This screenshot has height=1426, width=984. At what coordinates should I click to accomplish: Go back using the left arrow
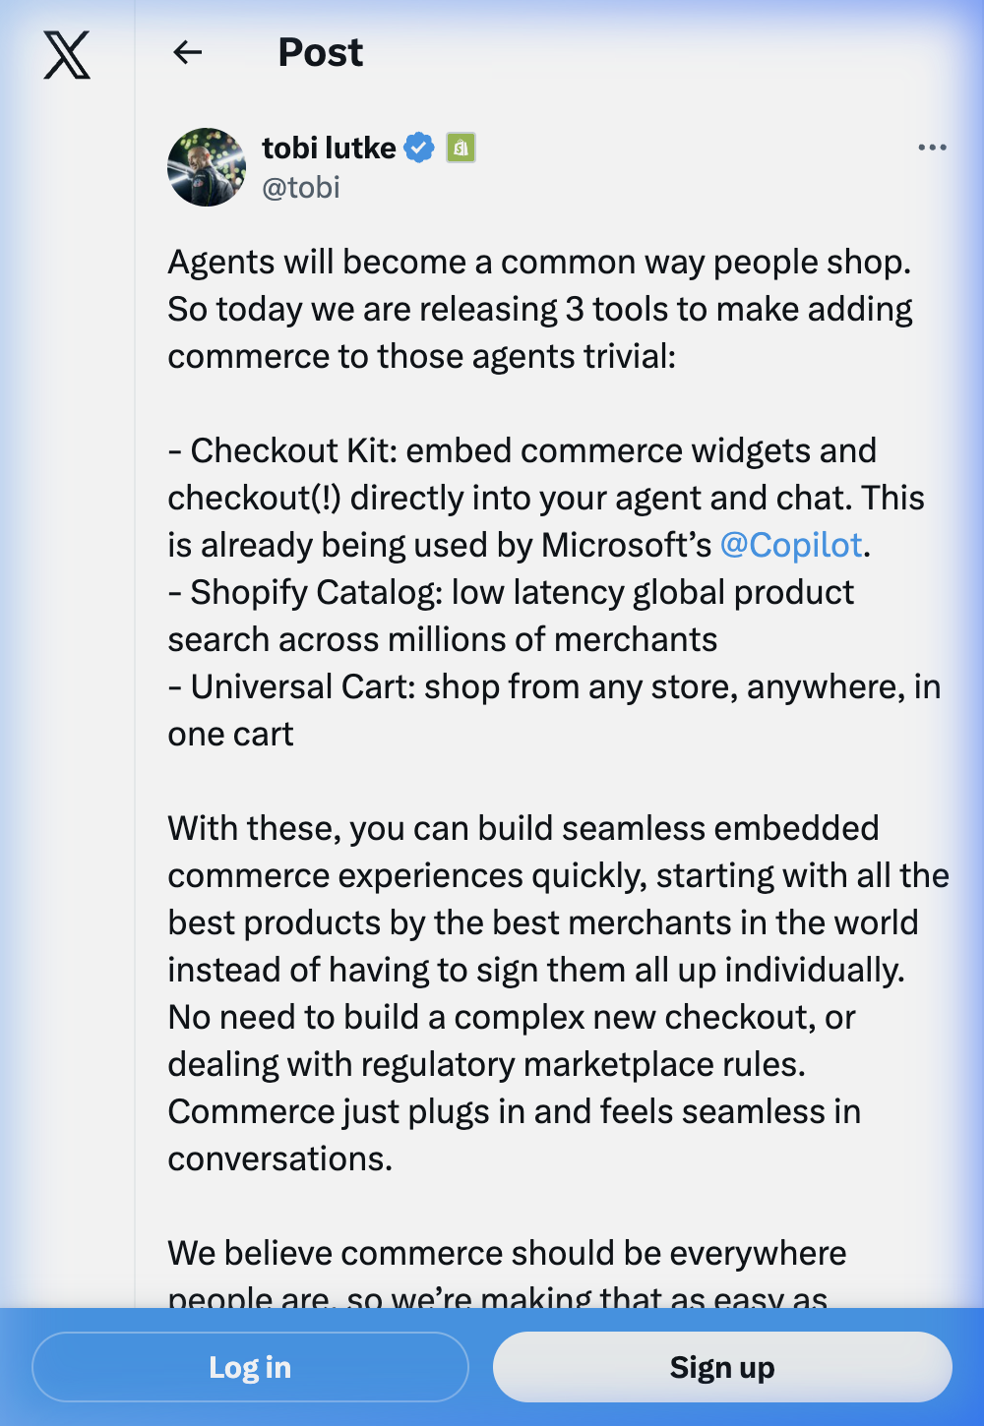187,52
